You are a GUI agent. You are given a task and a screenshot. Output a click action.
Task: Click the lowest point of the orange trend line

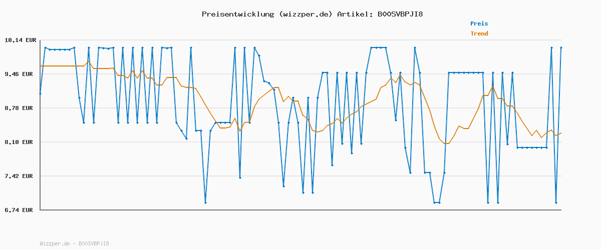point(446,143)
